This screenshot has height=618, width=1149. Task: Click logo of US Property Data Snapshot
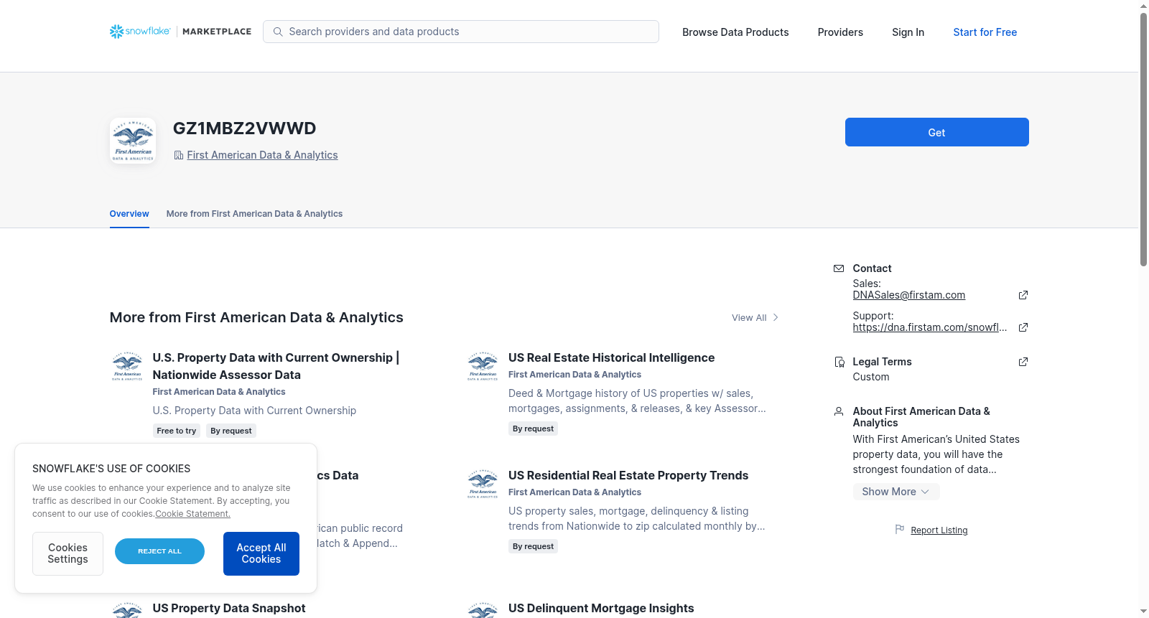(127, 610)
